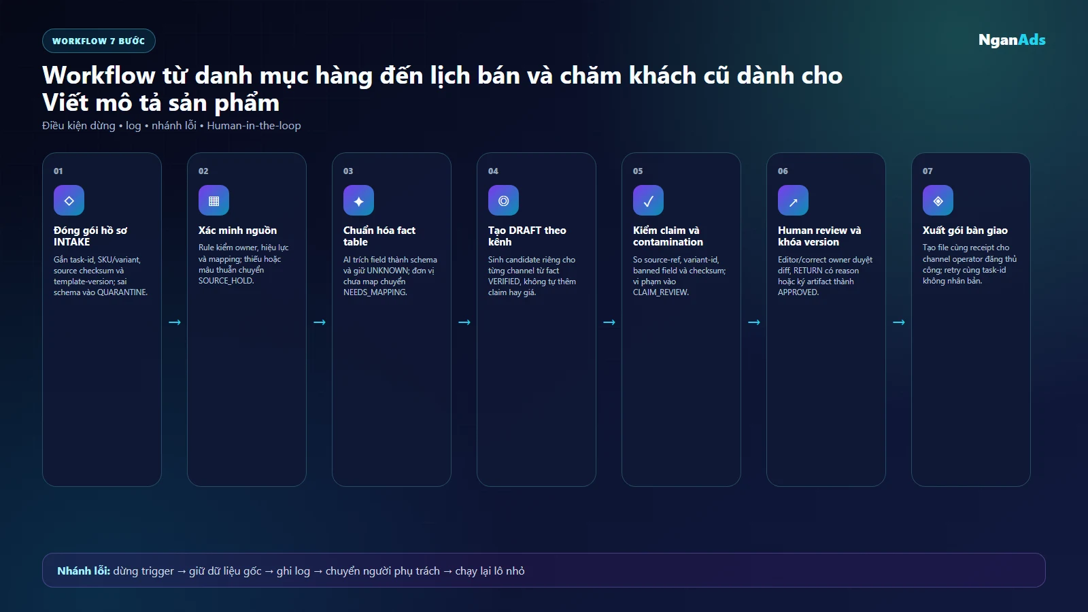Click the WORKFLOW 7 BƯỚC badge
The width and height of the screenshot is (1088, 612).
click(x=99, y=41)
